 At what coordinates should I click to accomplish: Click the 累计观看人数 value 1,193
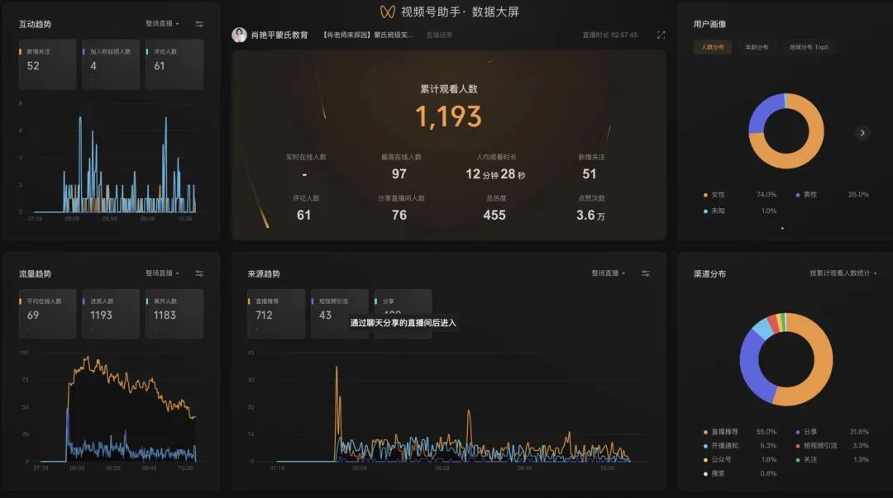point(449,116)
